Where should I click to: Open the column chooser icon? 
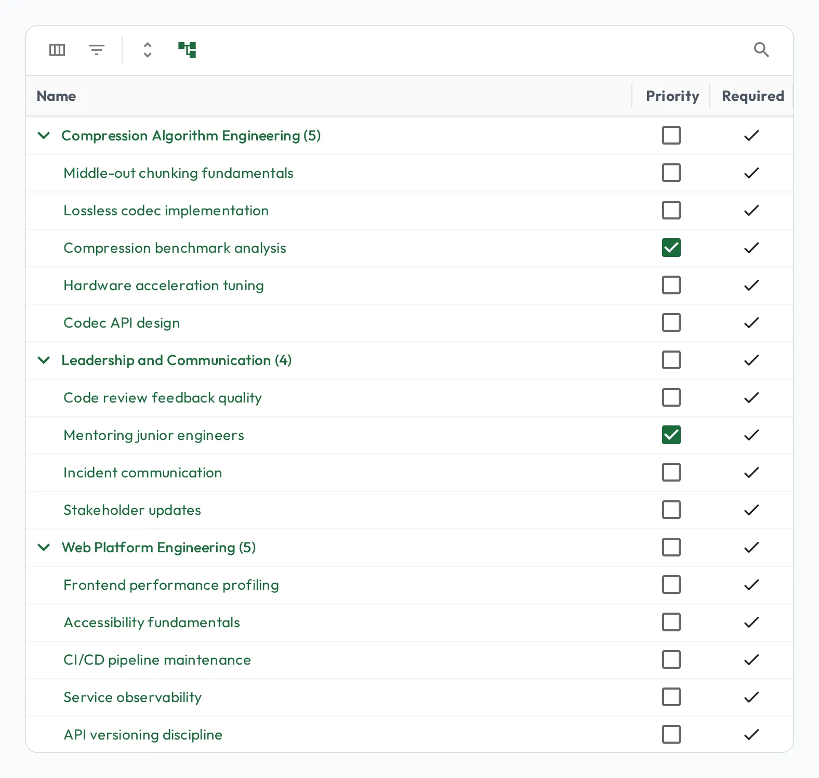[57, 50]
